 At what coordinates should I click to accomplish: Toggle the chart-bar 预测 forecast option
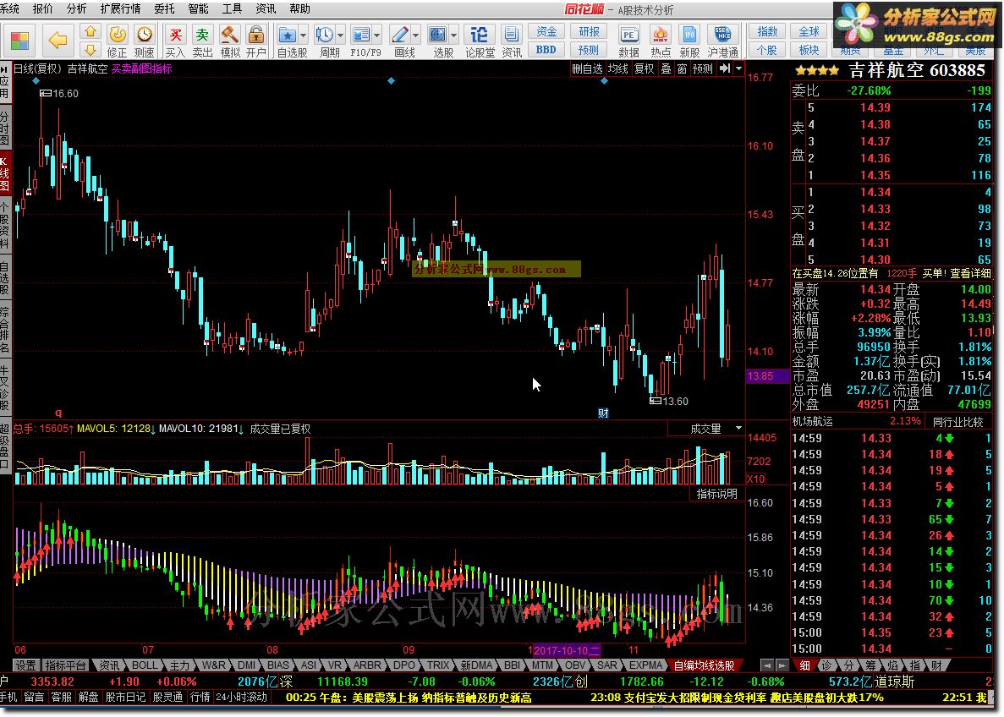[702, 68]
